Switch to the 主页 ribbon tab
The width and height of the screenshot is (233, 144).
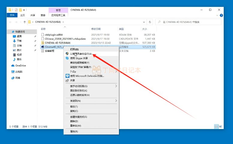(22, 15)
